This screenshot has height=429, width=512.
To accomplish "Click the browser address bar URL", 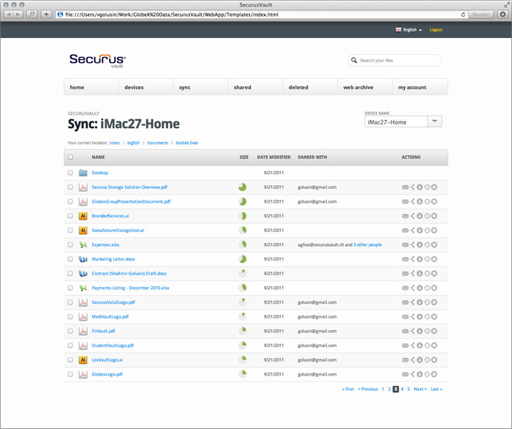I will tap(172, 15).
